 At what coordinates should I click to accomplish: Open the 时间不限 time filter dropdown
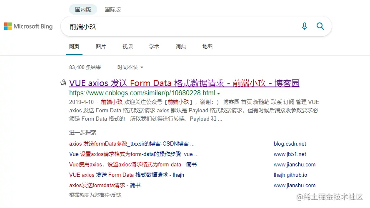click(130, 67)
